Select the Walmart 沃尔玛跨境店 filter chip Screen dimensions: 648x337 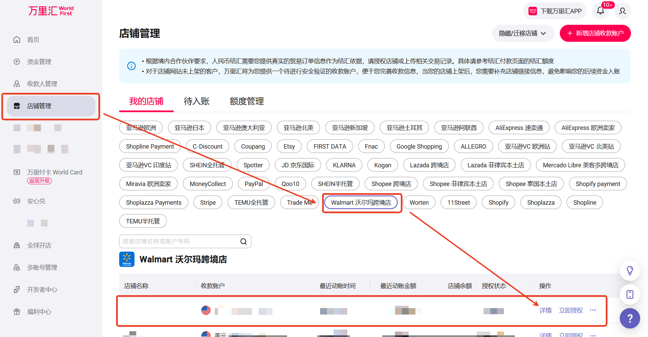click(x=361, y=203)
